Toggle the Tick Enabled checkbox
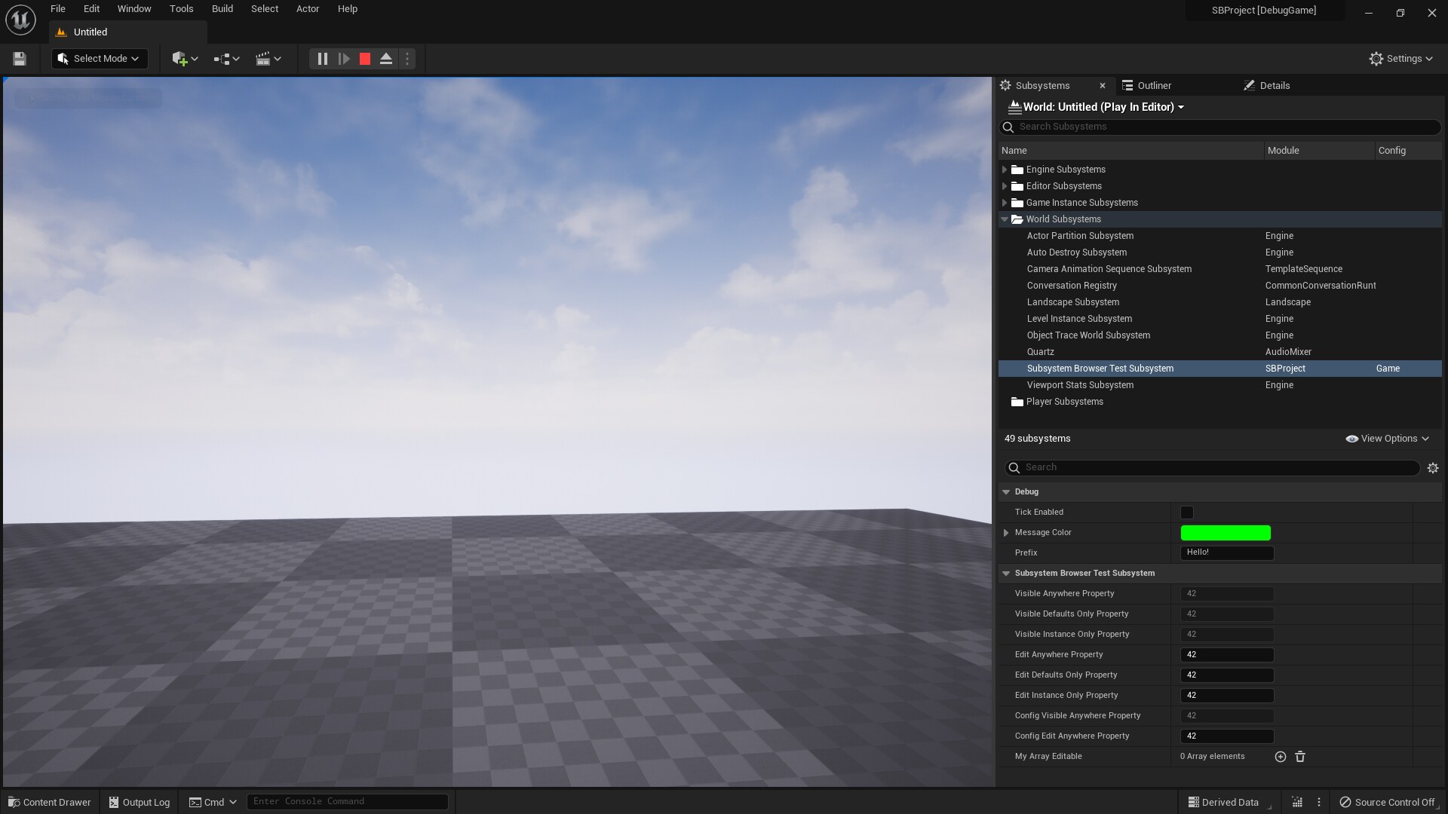The height and width of the screenshot is (814, 1448). click(1187, 513)
